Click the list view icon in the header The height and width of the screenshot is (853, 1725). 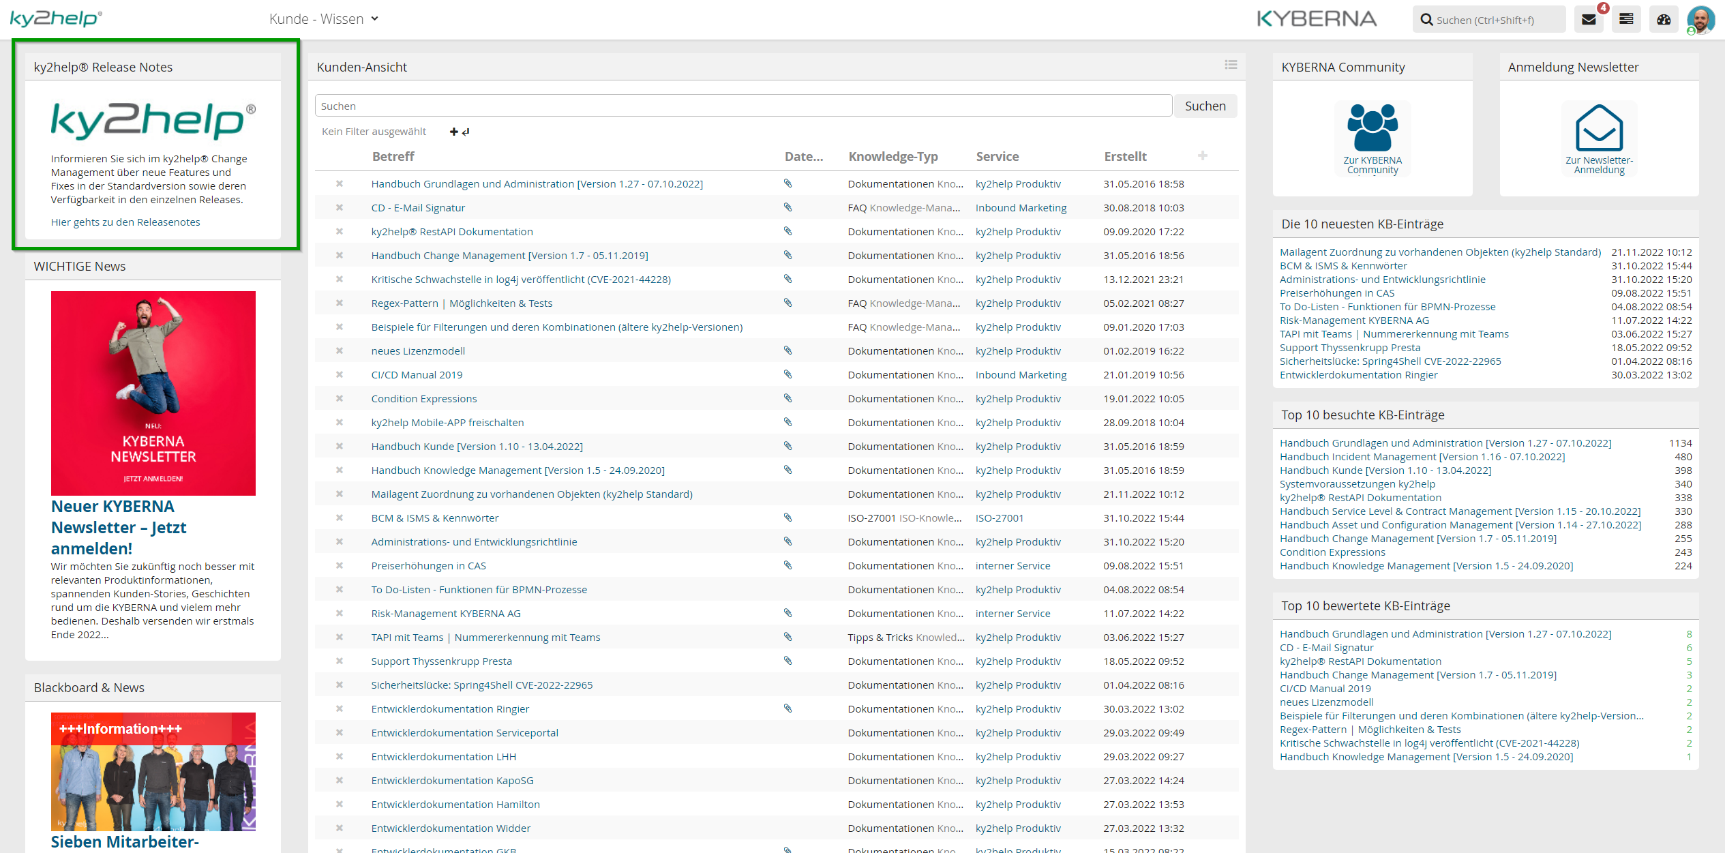(1626, 19)
